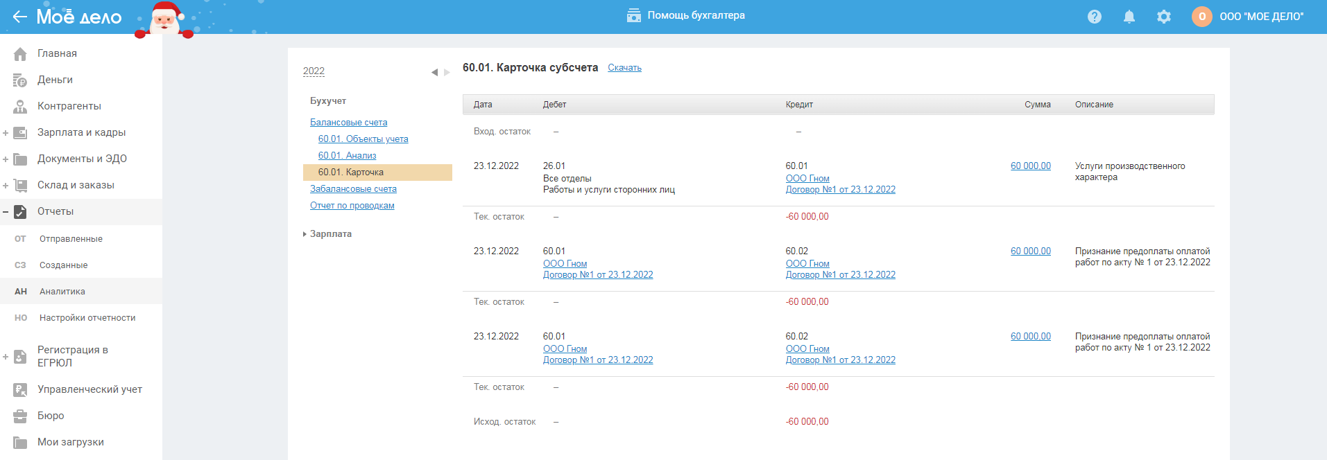Select the Аналитика submenu item
Image resolution: width=1327 pixels, height=460 pixels.
62,292
